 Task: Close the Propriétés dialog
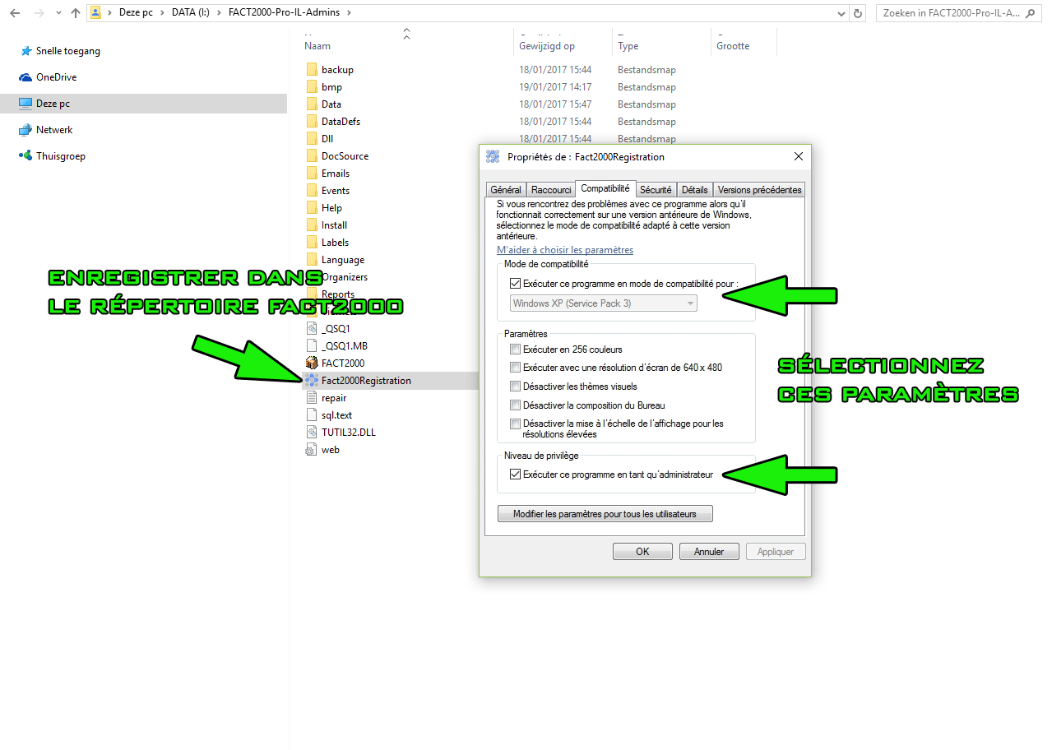798,156
